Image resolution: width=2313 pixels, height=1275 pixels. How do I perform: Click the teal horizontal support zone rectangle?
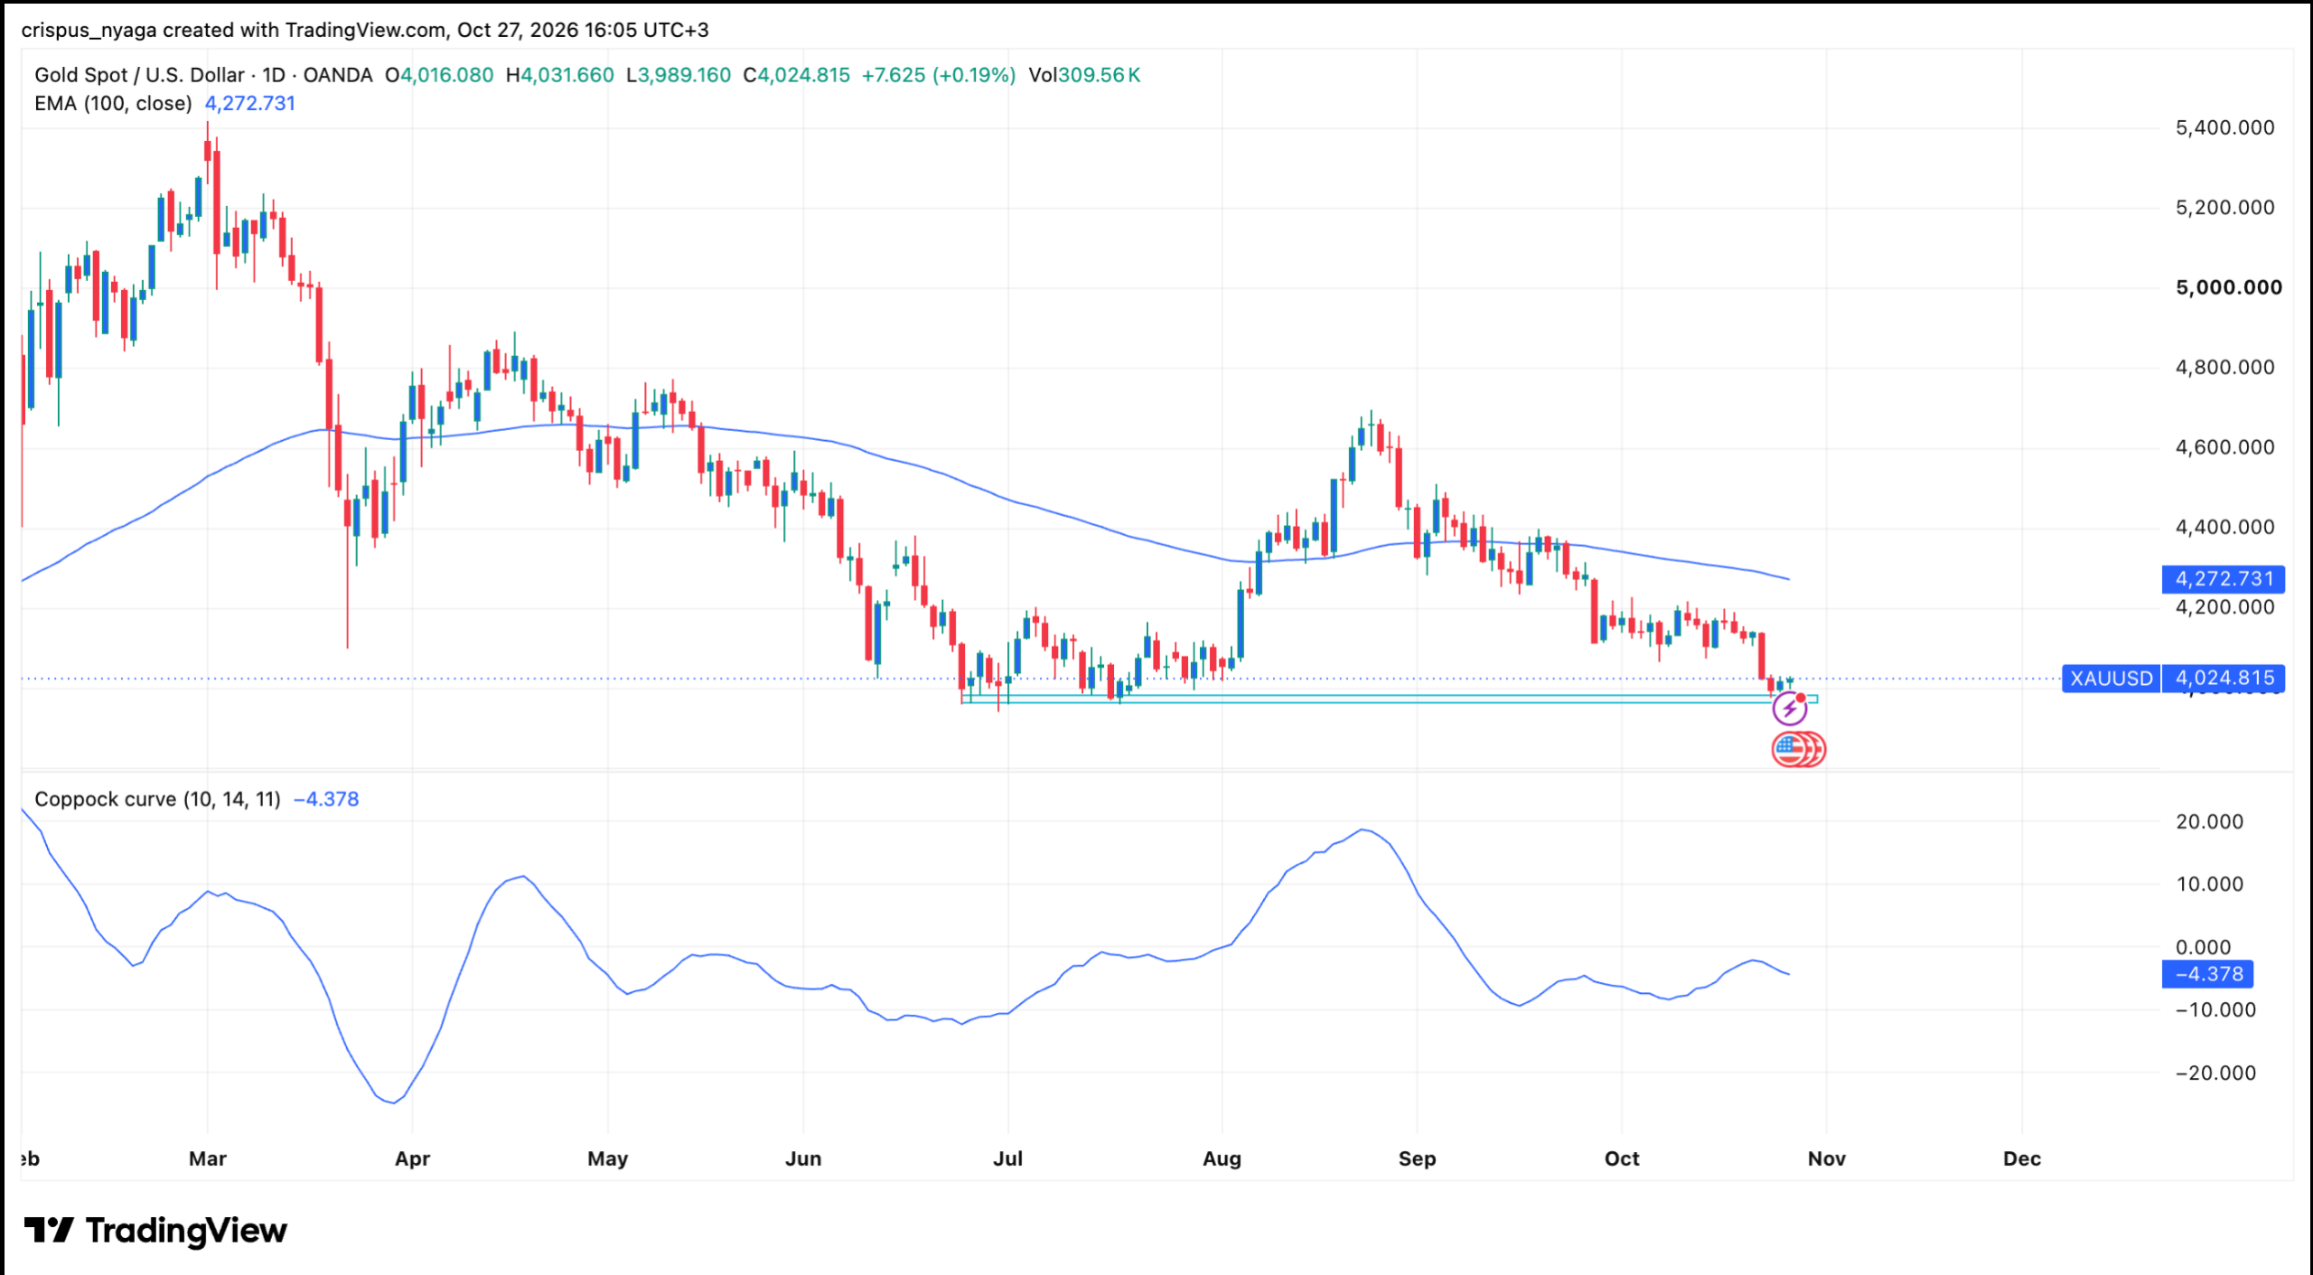pos(1390,698)
